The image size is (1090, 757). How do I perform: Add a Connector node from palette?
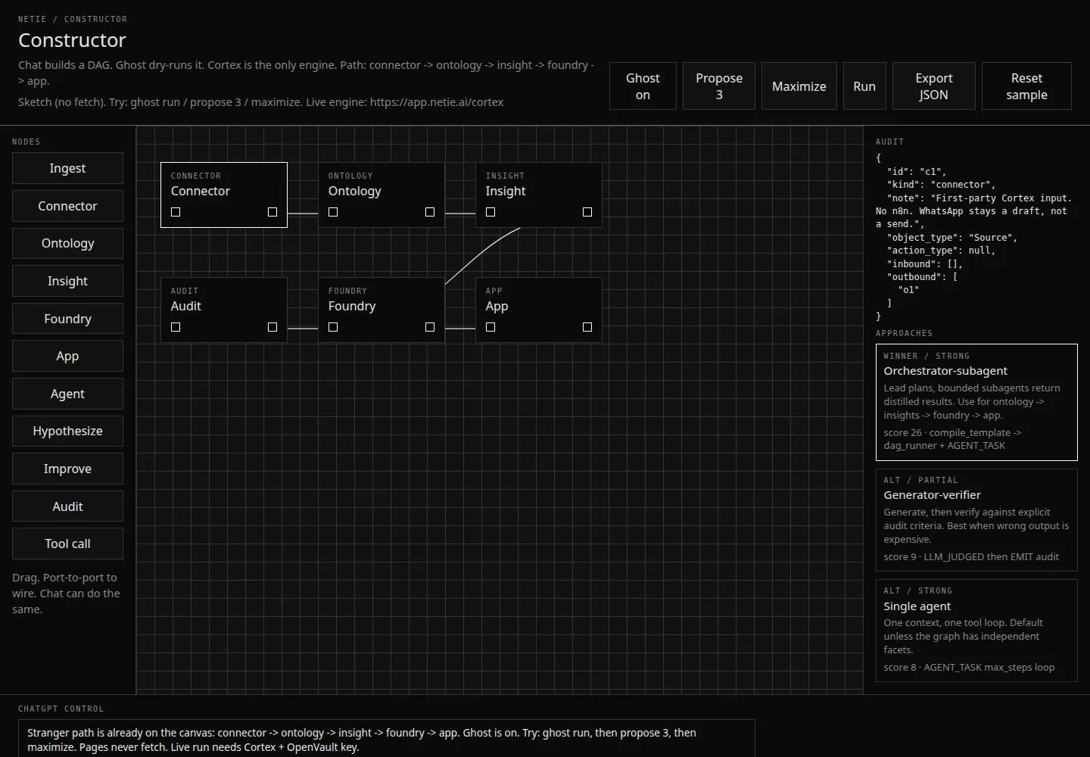[x=67, y=206]
